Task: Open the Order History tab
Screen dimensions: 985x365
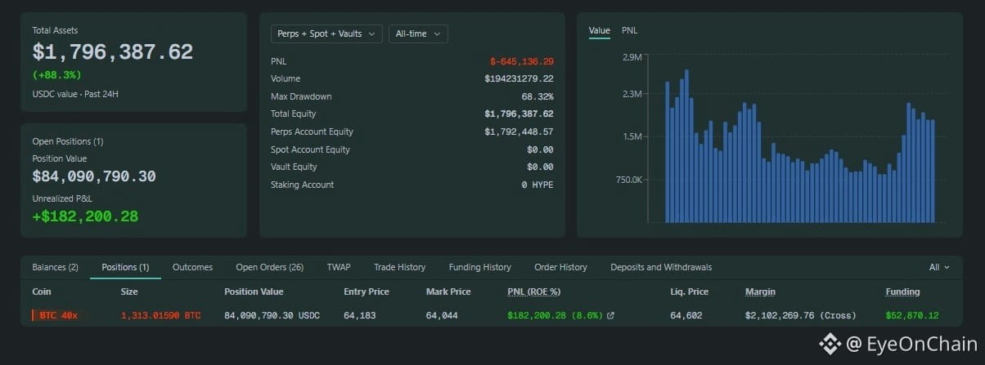Action: click(560, 267)
